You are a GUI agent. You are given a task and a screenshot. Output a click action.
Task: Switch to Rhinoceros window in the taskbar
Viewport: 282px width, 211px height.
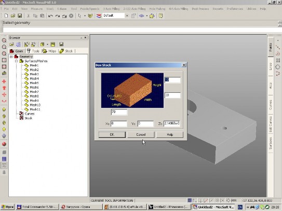pos(169,207)
